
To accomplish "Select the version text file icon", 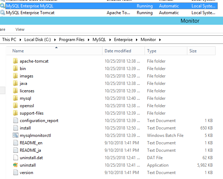I will pos(16,172).
